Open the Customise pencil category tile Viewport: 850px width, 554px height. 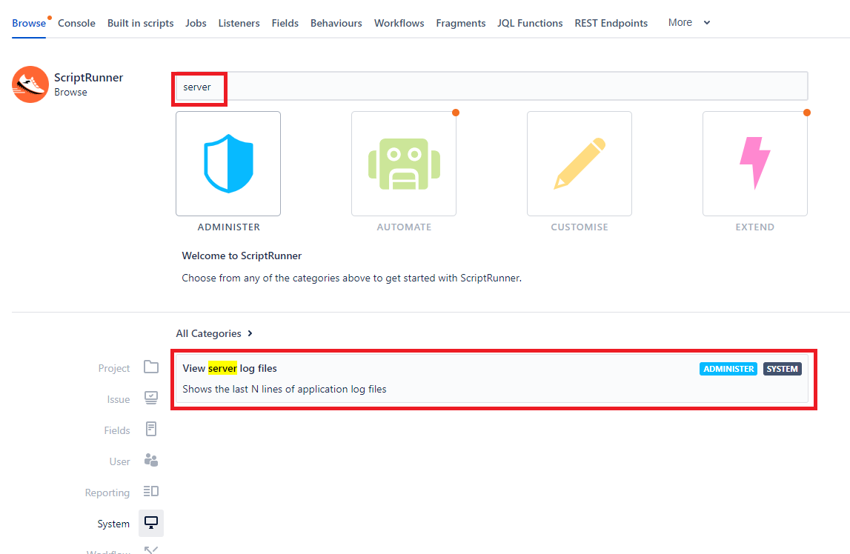pyautogui.click(x=580, y=164)
